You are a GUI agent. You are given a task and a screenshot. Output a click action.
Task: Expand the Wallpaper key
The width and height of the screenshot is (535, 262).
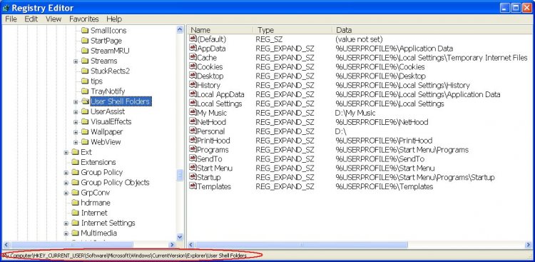tap(76, 132)
